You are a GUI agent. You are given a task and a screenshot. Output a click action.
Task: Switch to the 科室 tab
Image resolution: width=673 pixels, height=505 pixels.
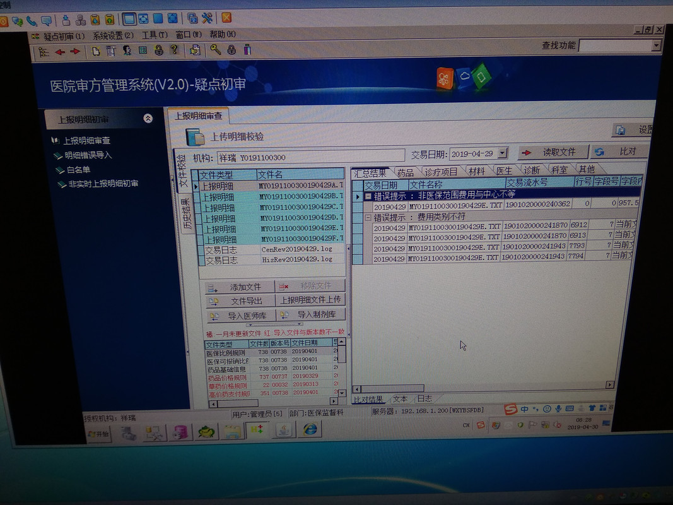(x=559, y=170)
